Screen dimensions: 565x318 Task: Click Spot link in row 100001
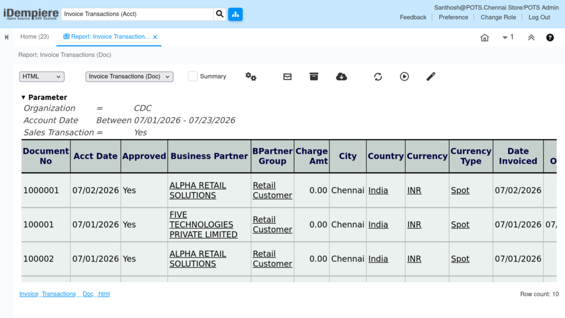click(460, 225)
